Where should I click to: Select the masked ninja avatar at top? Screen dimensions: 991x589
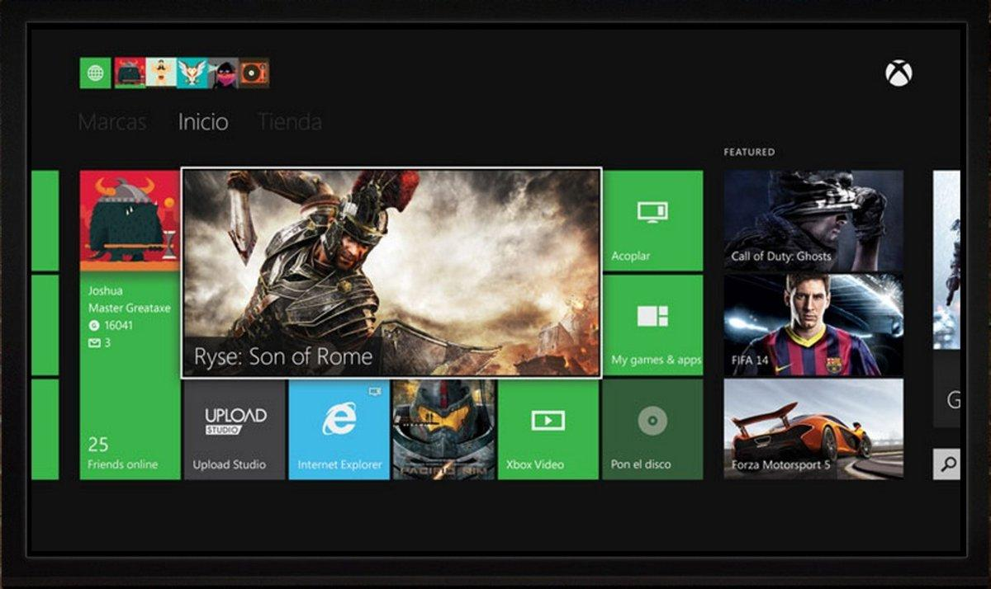tap(223, 73)
